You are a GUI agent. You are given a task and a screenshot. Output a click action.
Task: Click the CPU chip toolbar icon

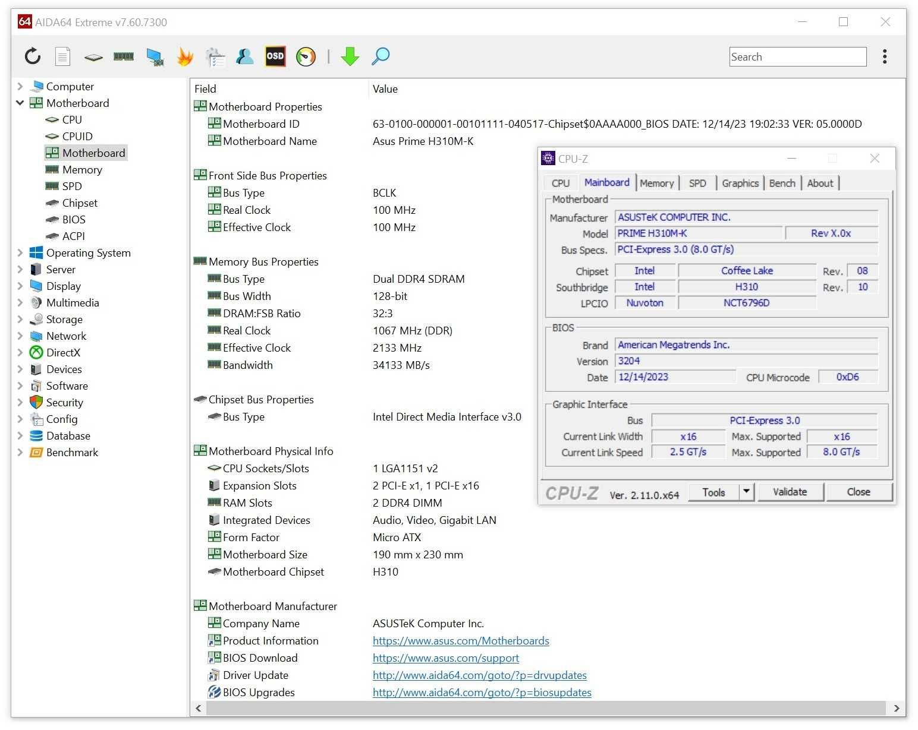93,57
